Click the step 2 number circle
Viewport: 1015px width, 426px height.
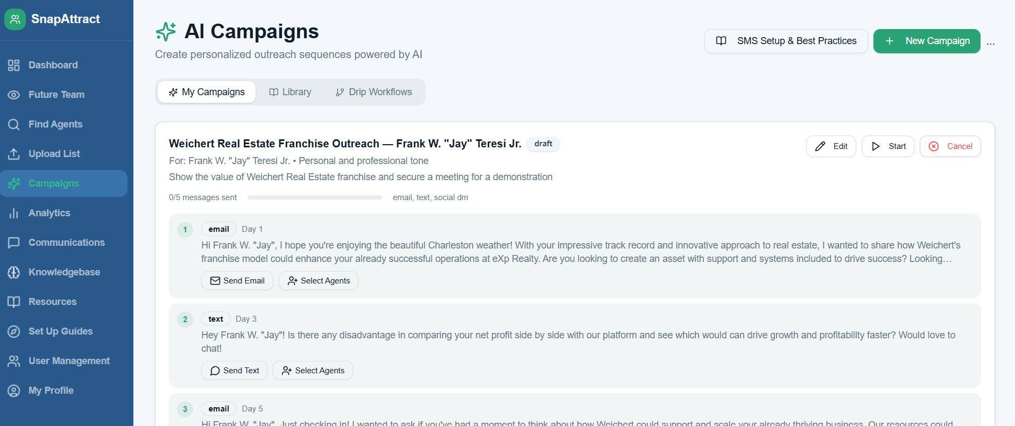(x=185, y=319)
